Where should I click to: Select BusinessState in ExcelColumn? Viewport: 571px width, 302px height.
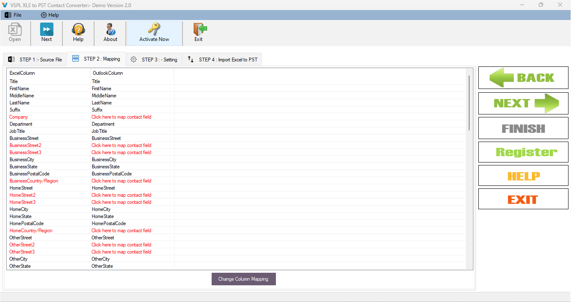(x=23, y=167)
